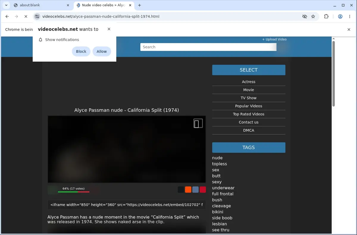Click the 64% votes rating bar

pyautogui.click(x=73, y=192)
